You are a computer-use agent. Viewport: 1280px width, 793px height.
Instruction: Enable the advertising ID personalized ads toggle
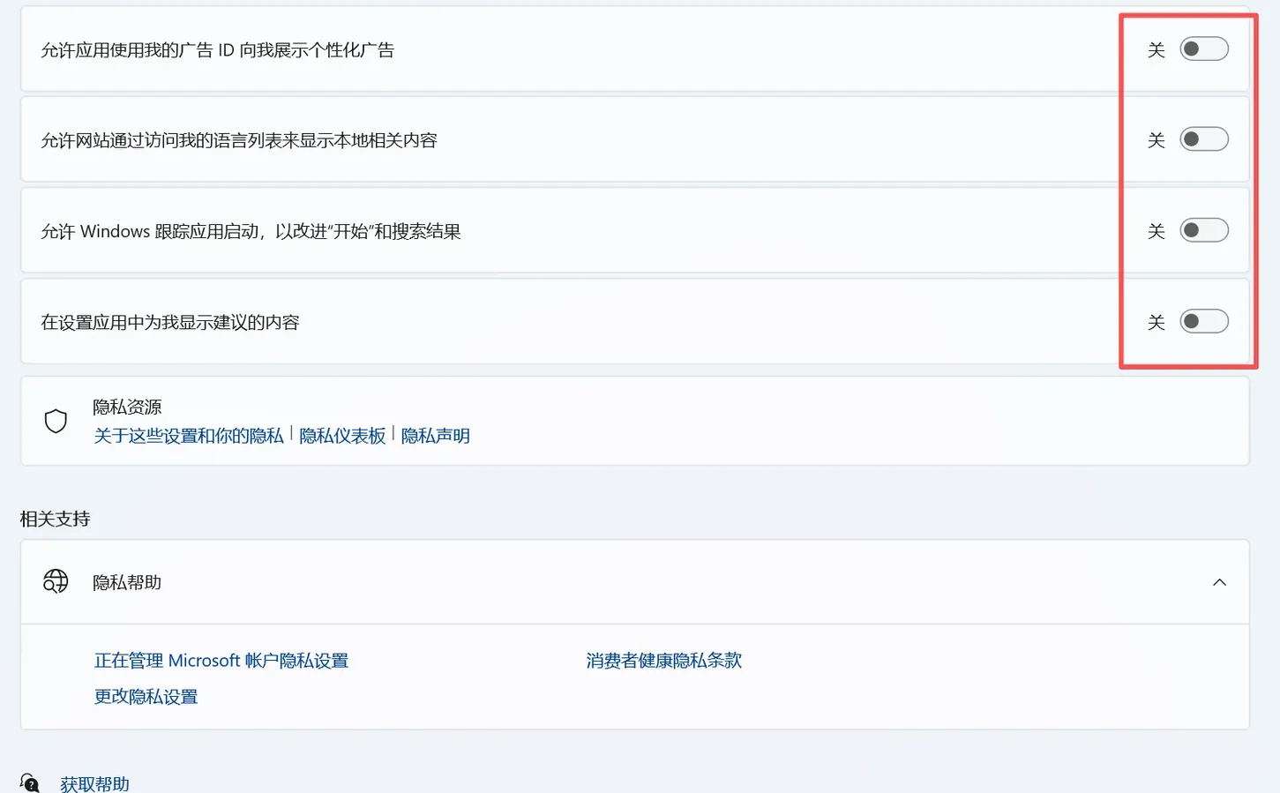pyautogui.click(x=1203, y=49)
